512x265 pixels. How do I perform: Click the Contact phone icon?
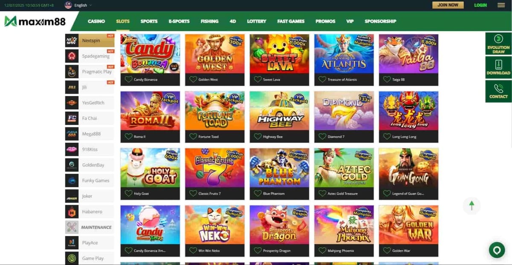pos(498,91)
